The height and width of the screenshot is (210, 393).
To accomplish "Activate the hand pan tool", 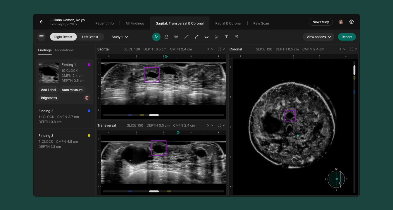I will pos(166,37).
